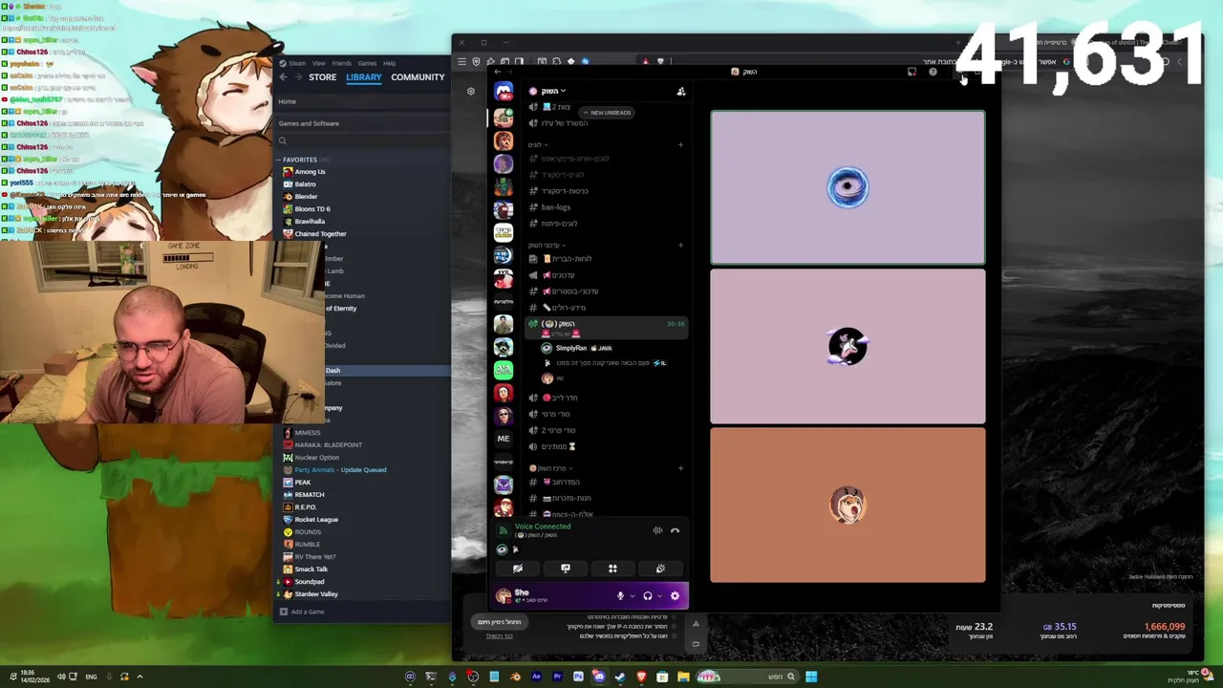Screen dimensions: 1223x688
Task: Select Party Animals Update Queued entry
Action: tap(340, 470)
